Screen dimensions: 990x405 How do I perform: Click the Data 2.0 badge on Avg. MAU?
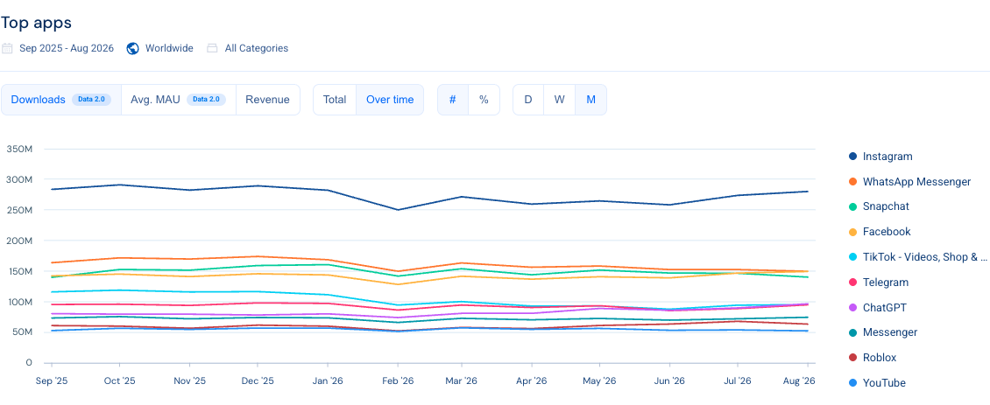(x=207, y=100)
